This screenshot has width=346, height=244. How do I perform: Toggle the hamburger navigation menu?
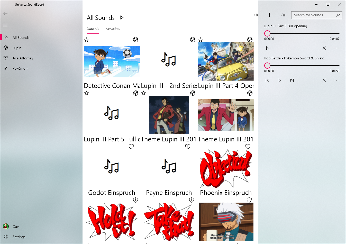coord(5,25)
